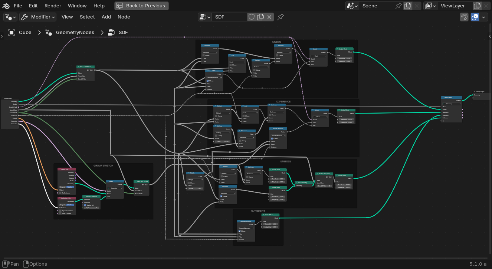The height and width of the screenshot is (269, 492).
Task: Enable Separate Children in Collection Info
Action: click(x=60, y=211)
